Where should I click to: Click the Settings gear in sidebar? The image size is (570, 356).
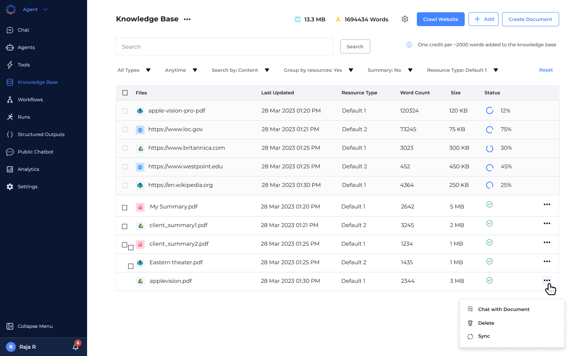coord(10,187)
